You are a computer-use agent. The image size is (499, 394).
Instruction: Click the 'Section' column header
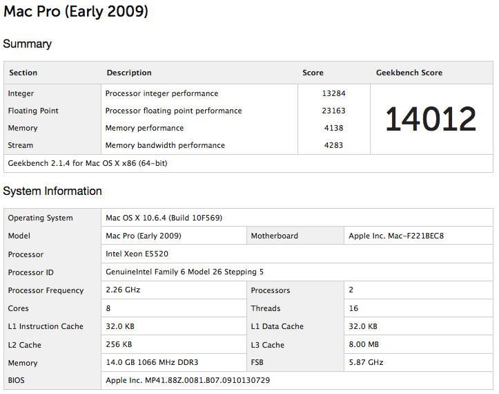23,73
